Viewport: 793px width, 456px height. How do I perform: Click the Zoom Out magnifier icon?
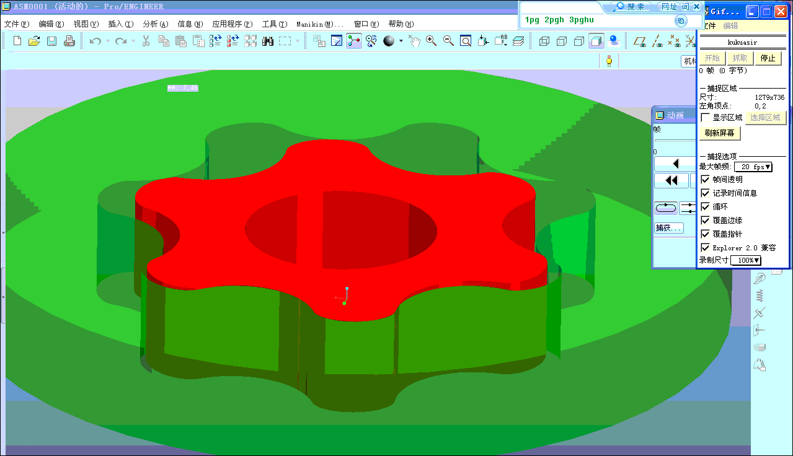point(448,41)
